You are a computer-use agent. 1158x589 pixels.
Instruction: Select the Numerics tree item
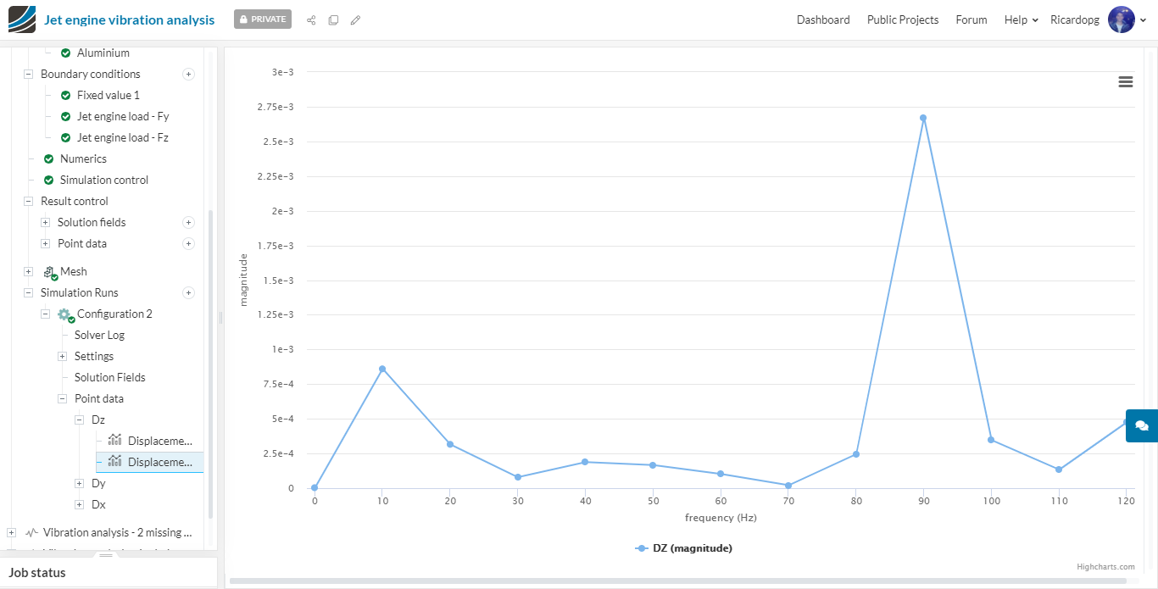click(x=83, y=158)
